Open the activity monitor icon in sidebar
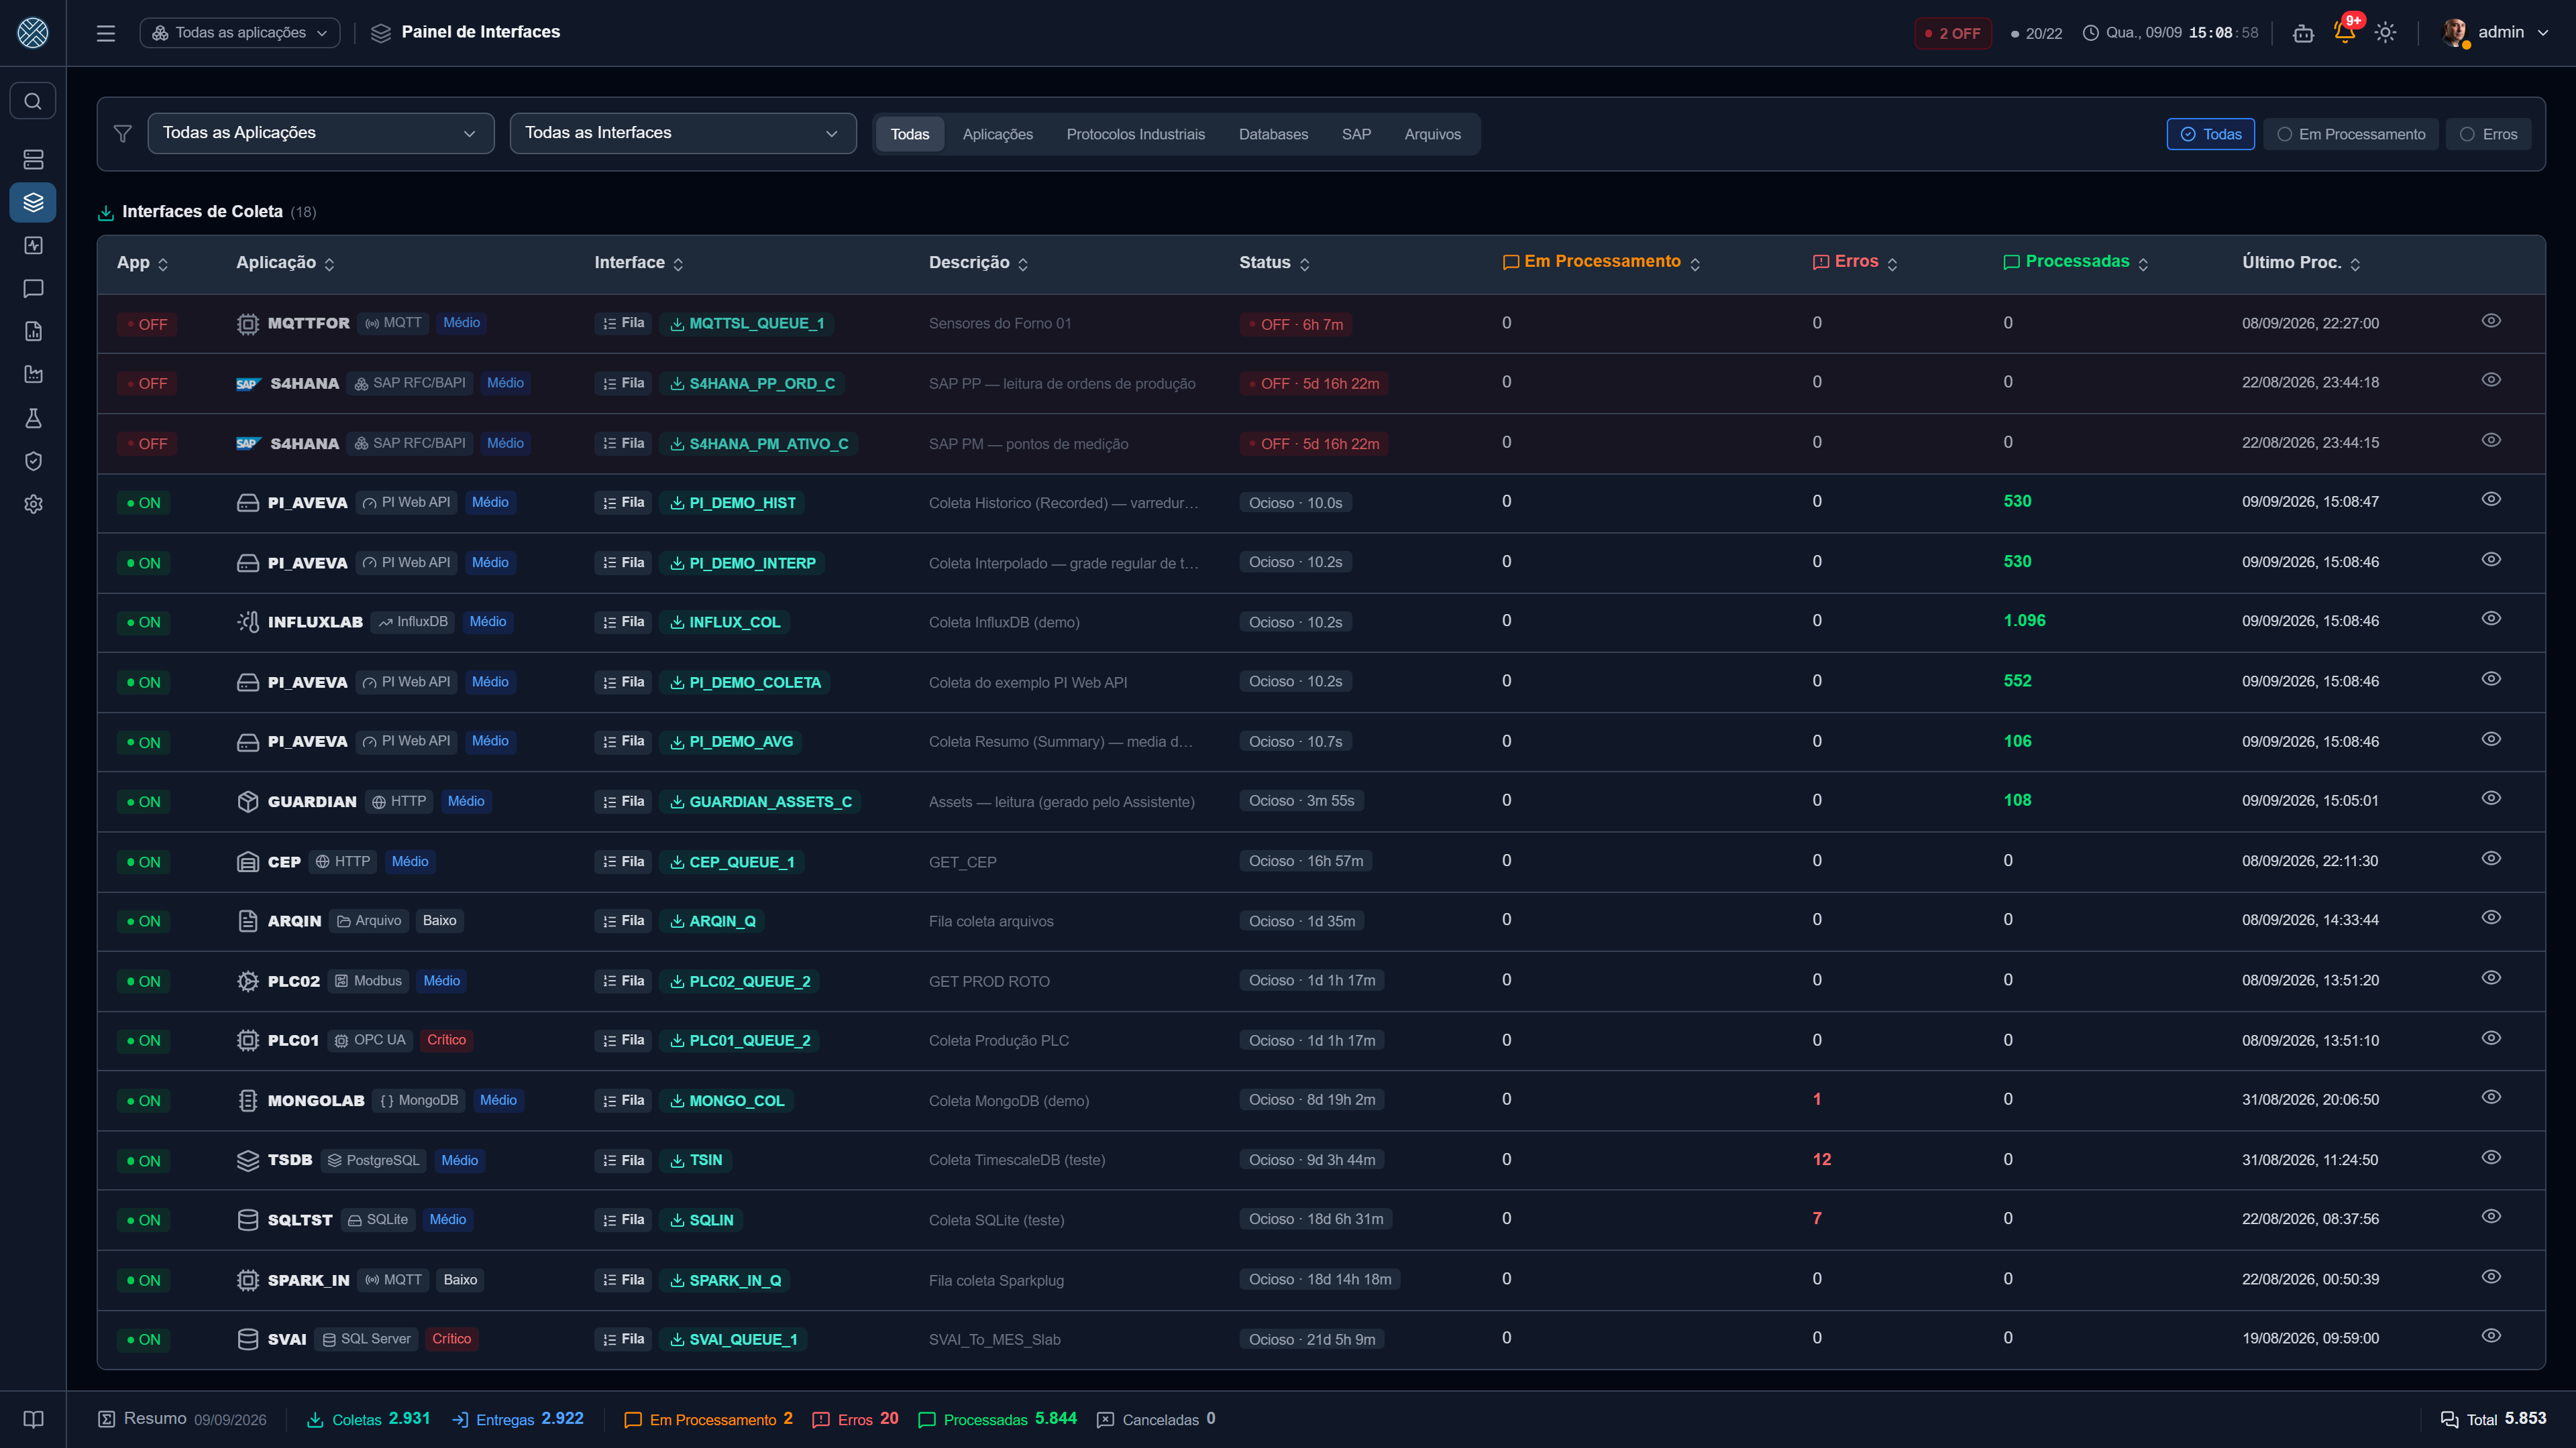Image resolution: width=2576 pixels, height=1448 pixels. [x=33, y=246]
